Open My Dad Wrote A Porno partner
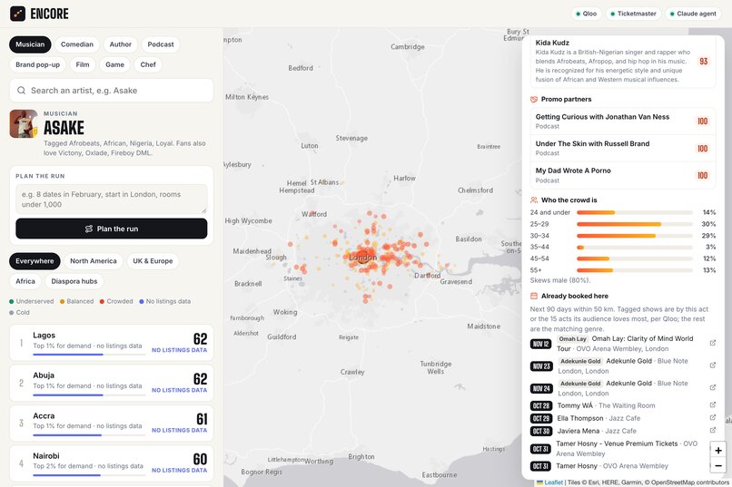Screen dimensions: 732x487 [x=623, y=175]
